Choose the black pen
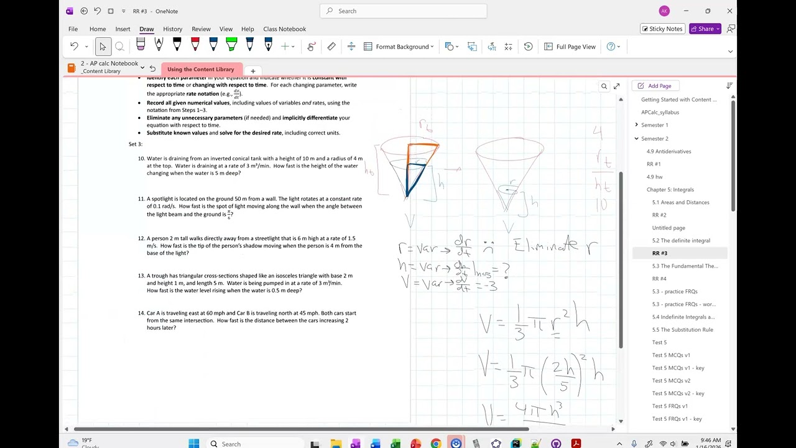The width and height of the screenshot is (796, 448). click(x=177, y=45)
